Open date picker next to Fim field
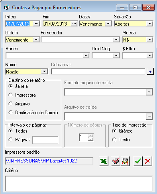Screen dimensions: 157x194 coord(74,24)
